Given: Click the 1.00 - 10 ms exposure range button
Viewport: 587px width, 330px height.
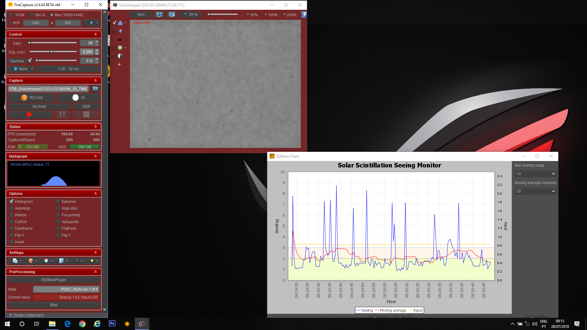Looking at the screenshot, I should tap(68, 69).
